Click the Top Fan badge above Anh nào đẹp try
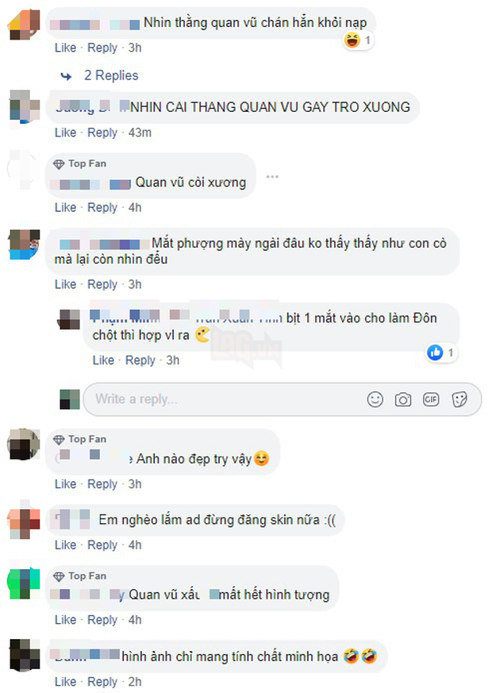492x693 pixels. 79,439
